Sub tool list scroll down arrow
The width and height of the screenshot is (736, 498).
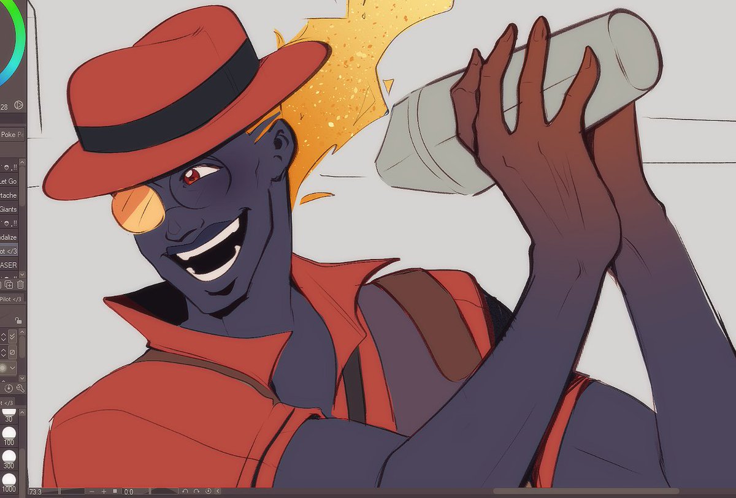pos(22,274)
